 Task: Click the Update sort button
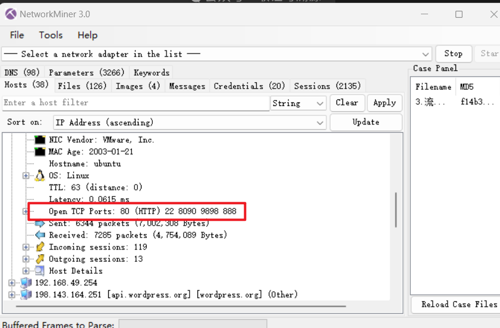point(366,122)
